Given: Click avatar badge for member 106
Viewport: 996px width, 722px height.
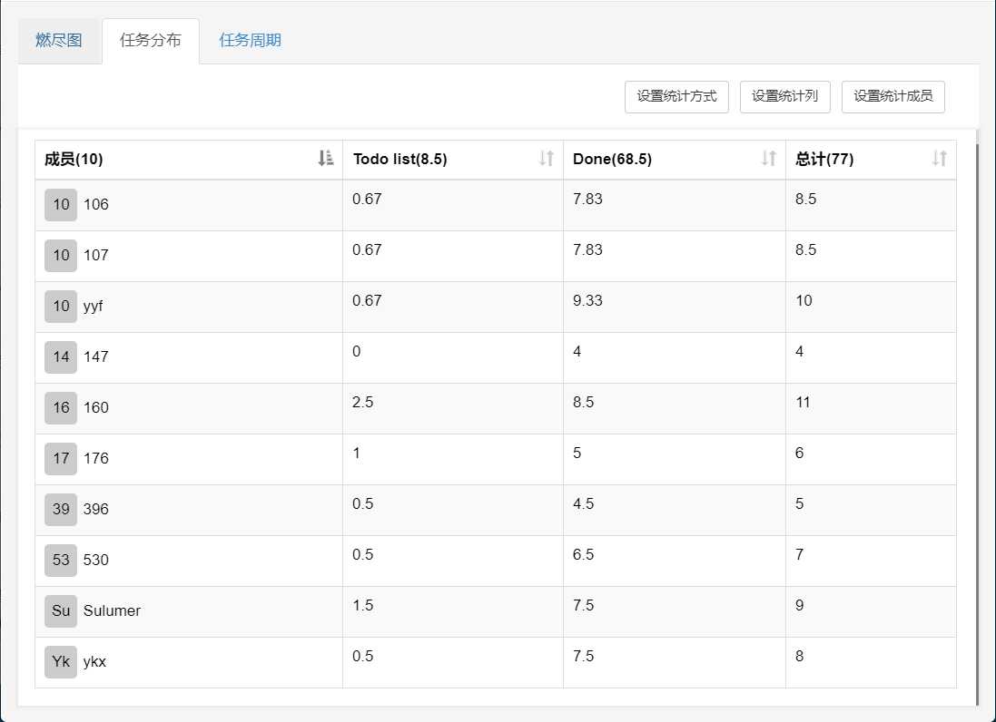Looking at the screenshot, I should [61, 205].
